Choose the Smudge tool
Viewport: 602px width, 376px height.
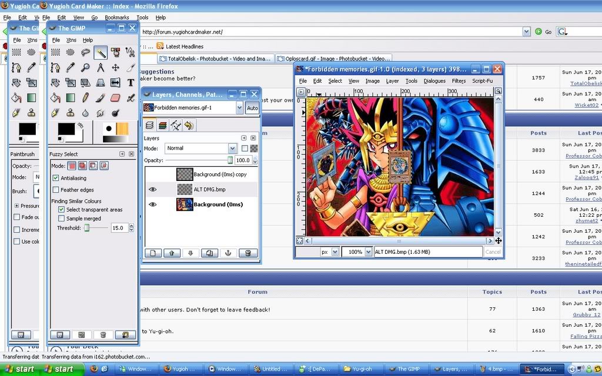[100, 113]
